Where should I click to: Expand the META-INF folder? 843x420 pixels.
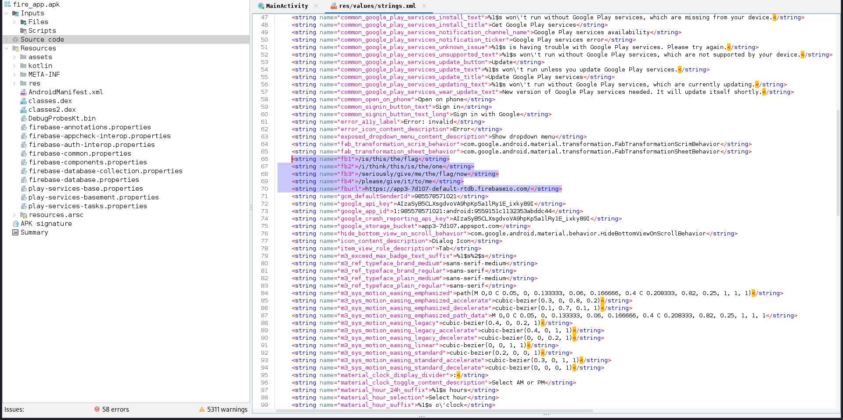[x=14, y=75]
